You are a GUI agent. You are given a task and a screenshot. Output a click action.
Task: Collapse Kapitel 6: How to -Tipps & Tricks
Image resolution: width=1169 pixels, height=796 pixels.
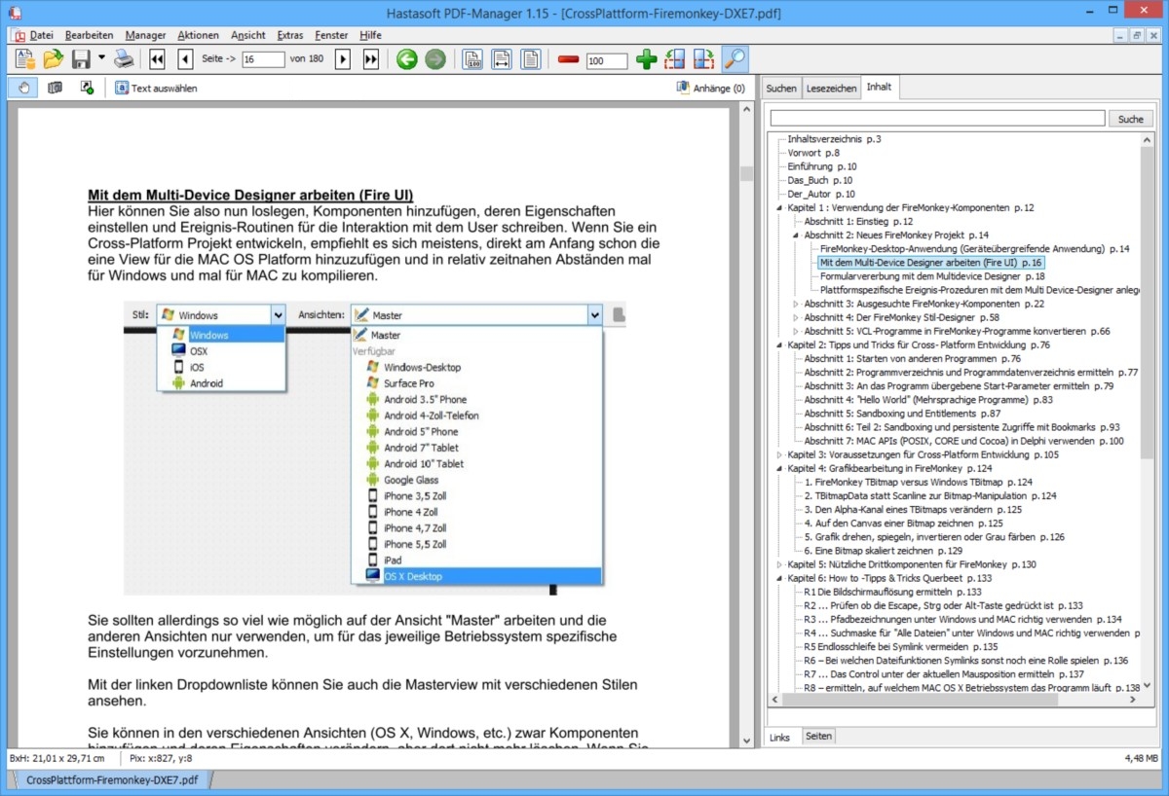click(x=779, y=578)
